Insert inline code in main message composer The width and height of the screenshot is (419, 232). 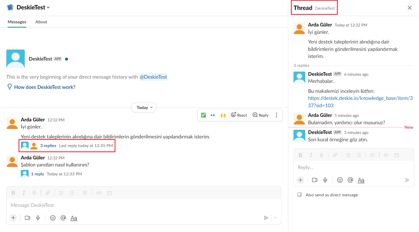coord(99,193)
